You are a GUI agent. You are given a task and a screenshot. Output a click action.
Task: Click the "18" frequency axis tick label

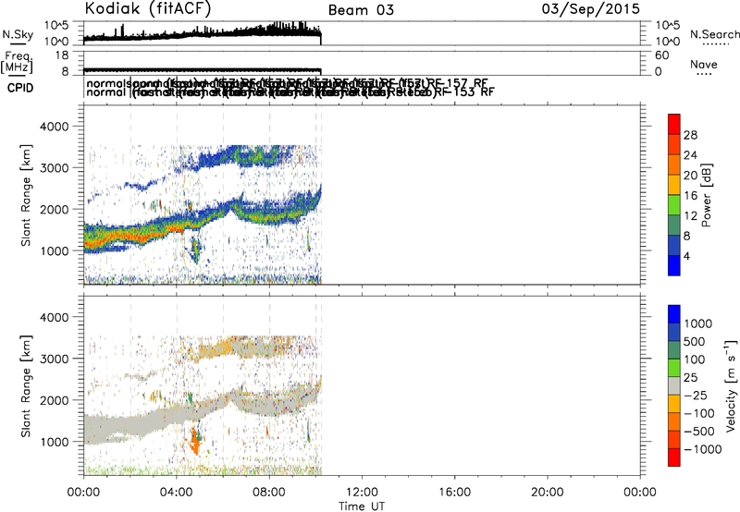coord(62,55)
